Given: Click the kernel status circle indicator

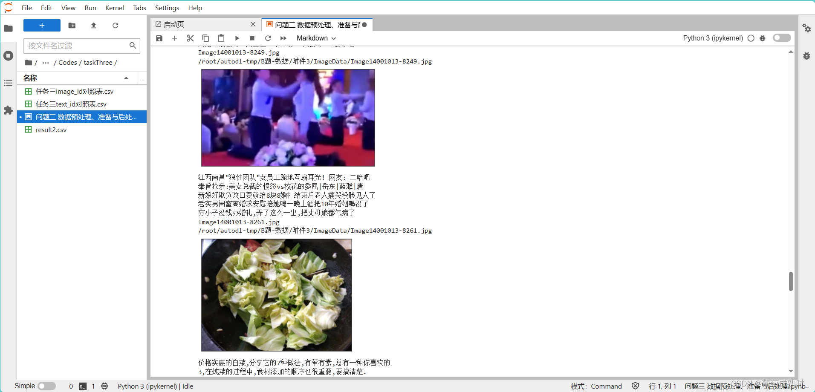Looking at the screenshot, I should 751,38.
